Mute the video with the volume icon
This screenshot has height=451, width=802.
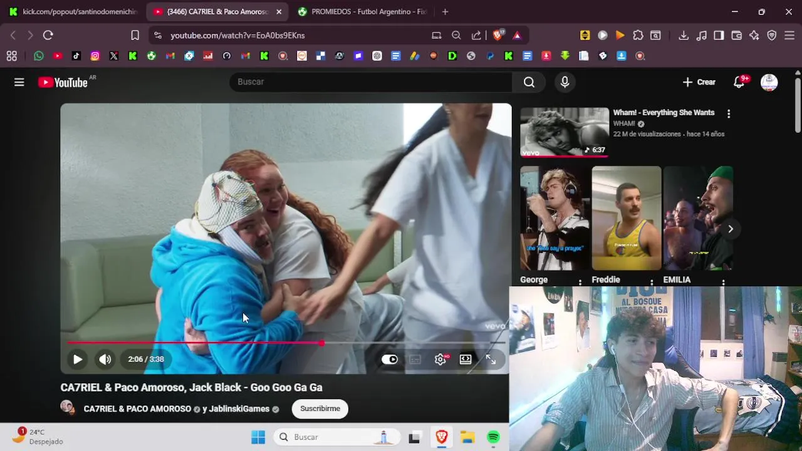point(105,360)
